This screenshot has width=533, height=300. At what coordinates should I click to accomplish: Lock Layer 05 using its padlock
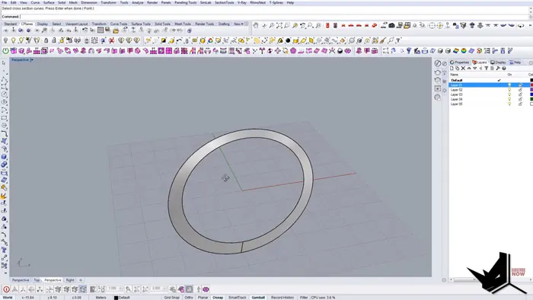coord(520,104)
